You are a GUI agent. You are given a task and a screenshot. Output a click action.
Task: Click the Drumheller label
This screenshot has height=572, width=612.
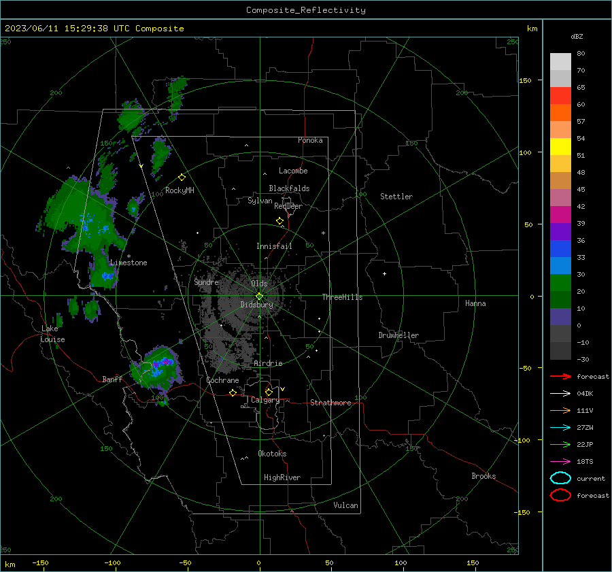click(x=398, y=335)
